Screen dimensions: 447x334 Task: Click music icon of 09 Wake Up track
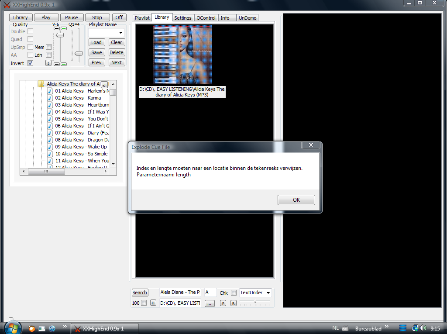pyautogui.click(x=50, y=147)
